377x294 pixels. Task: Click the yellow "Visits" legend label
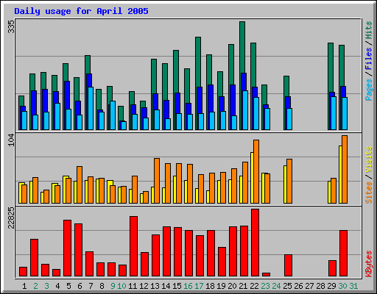pos(368,159)
